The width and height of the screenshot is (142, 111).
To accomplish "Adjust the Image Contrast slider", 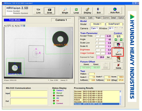I will coord(100,53).
